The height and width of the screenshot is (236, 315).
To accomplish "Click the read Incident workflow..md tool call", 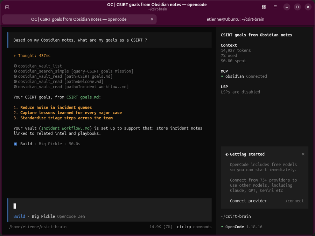I will tap(71, 87).
